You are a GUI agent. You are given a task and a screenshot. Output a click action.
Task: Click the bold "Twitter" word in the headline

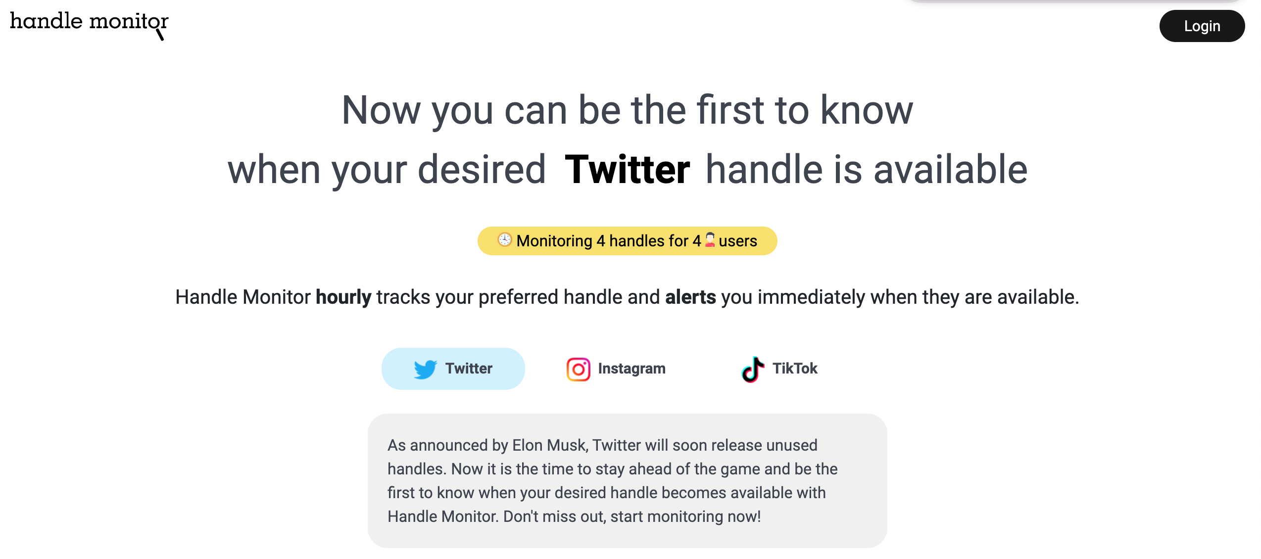click(627, 170)
